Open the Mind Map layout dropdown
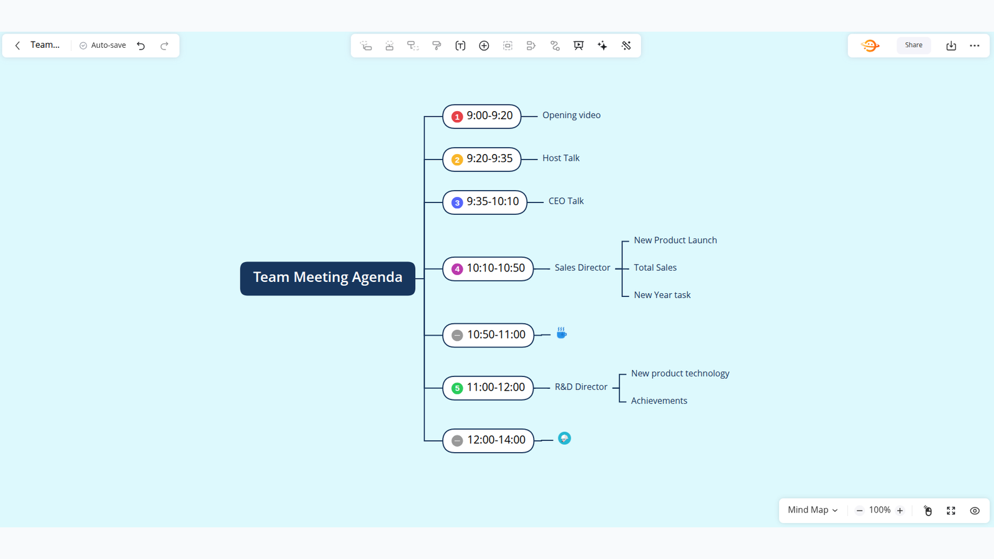This screenshot has height=559, width=994. [813, 510]
